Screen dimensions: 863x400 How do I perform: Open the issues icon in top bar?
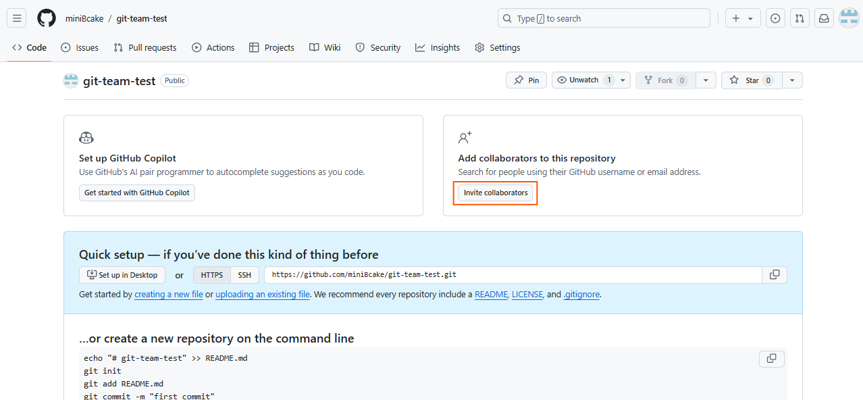(775, 18)
